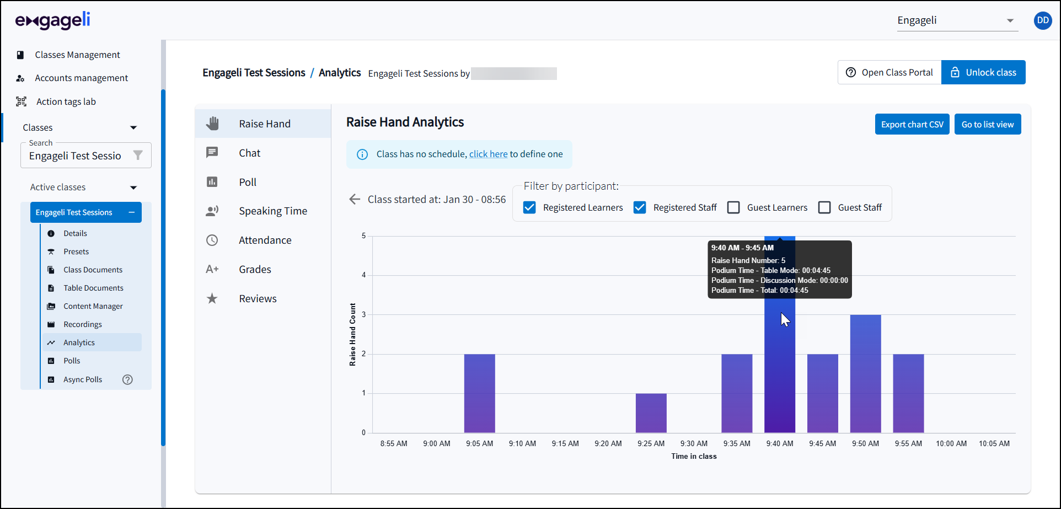
Task: Click Engageli Test Sessions breadcrumb
Action: pyautogui.click(x=254, y=73)
